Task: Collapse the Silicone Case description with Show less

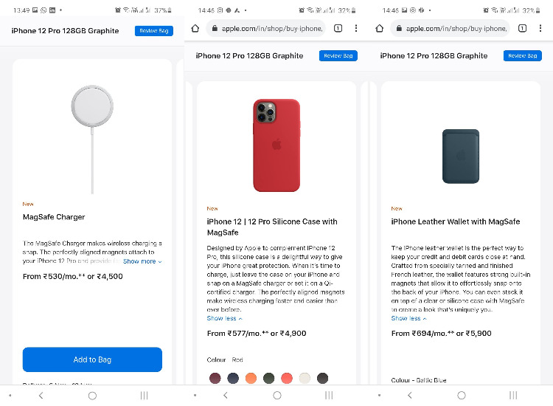Action: [223, 318]
